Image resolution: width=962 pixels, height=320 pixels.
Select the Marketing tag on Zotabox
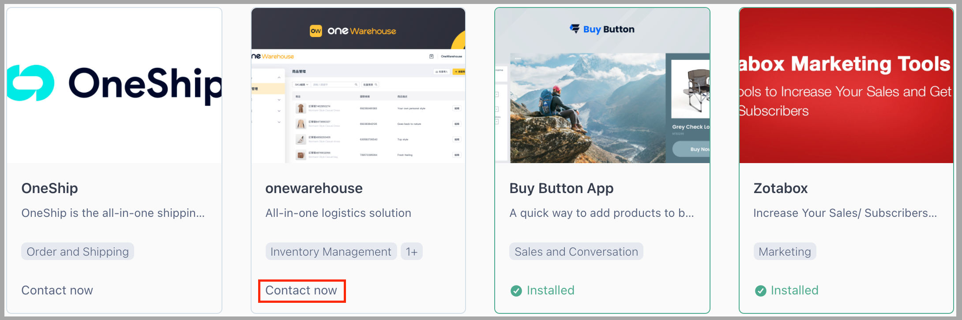pos(785,251)
